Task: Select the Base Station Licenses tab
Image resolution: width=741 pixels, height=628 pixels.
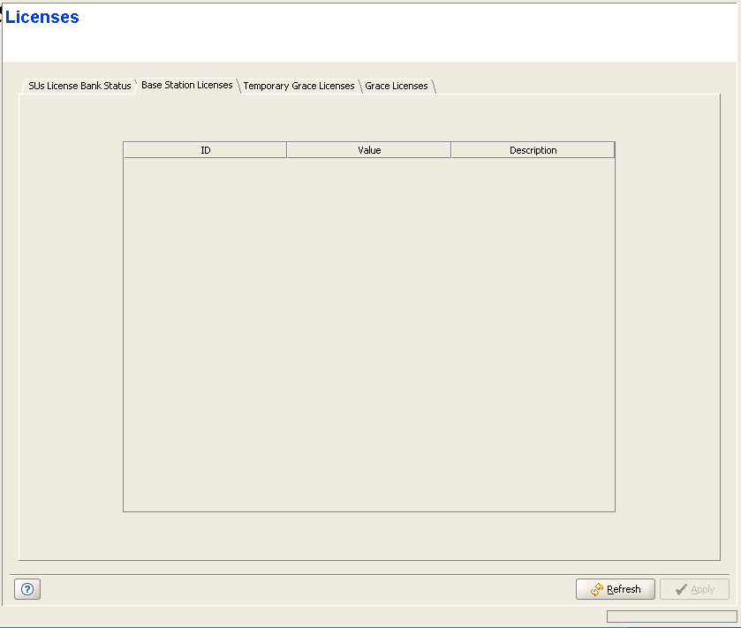Action: point(186,85)
